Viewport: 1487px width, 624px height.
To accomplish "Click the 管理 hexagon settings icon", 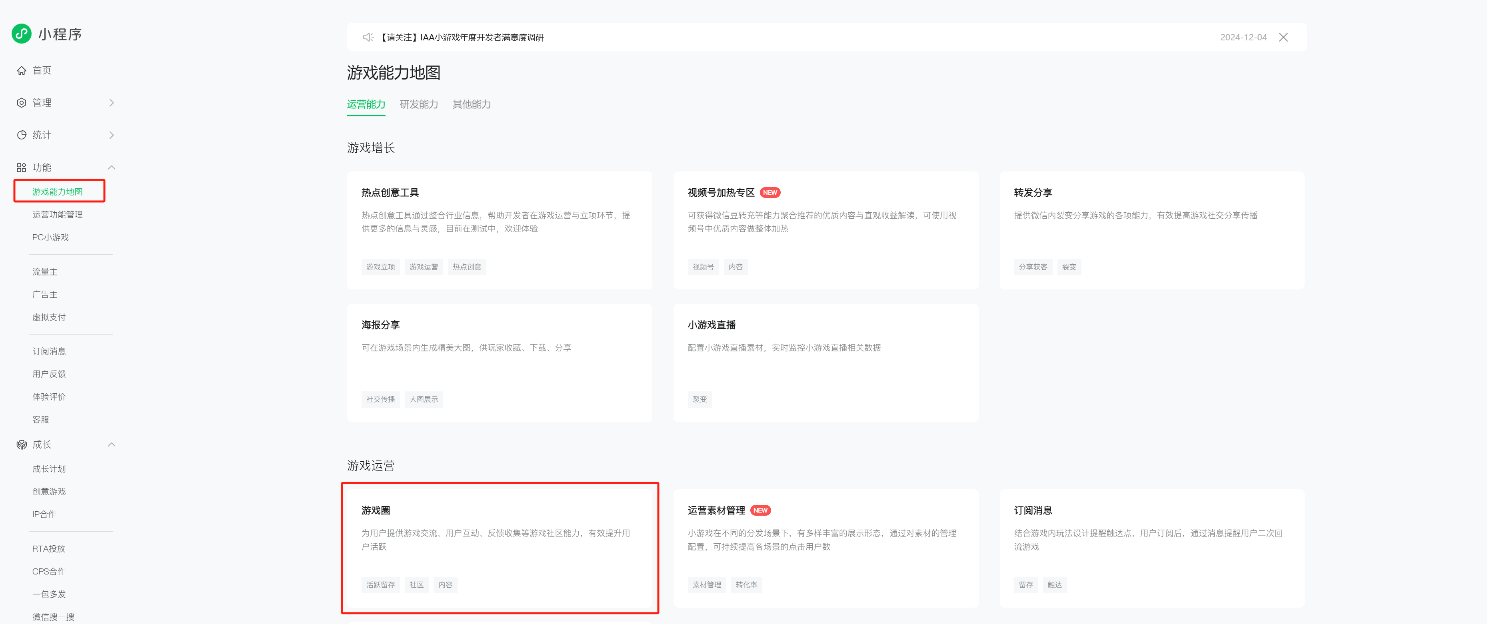I will coord(21,103).
